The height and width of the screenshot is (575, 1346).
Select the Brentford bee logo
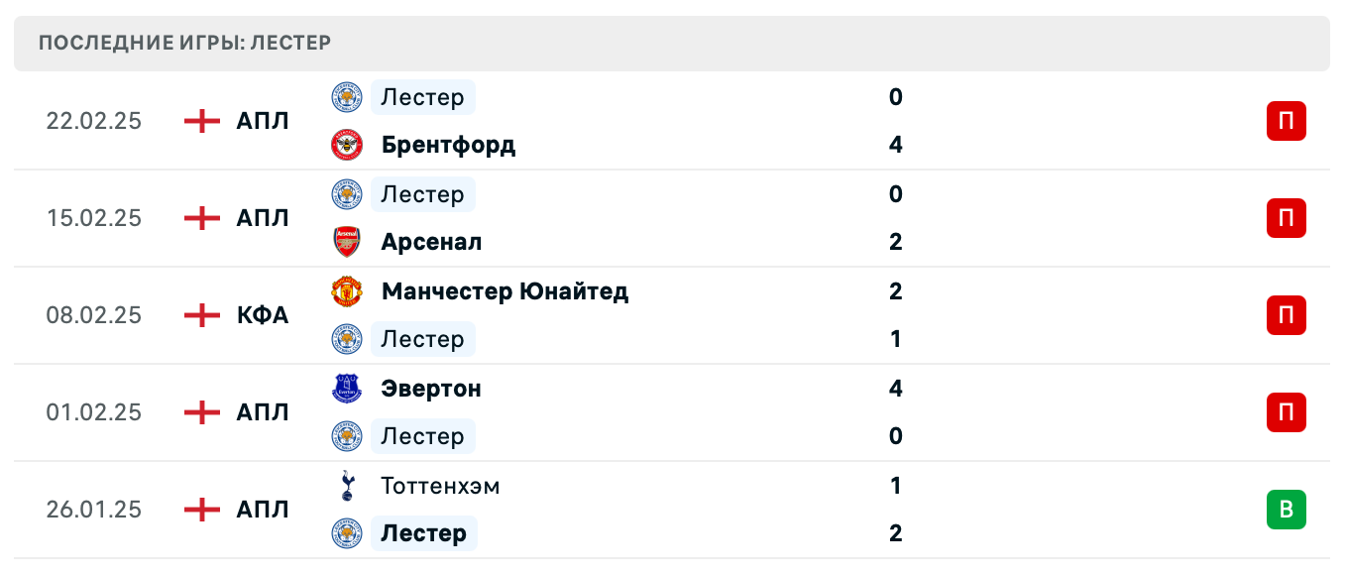tap(346, 144)
